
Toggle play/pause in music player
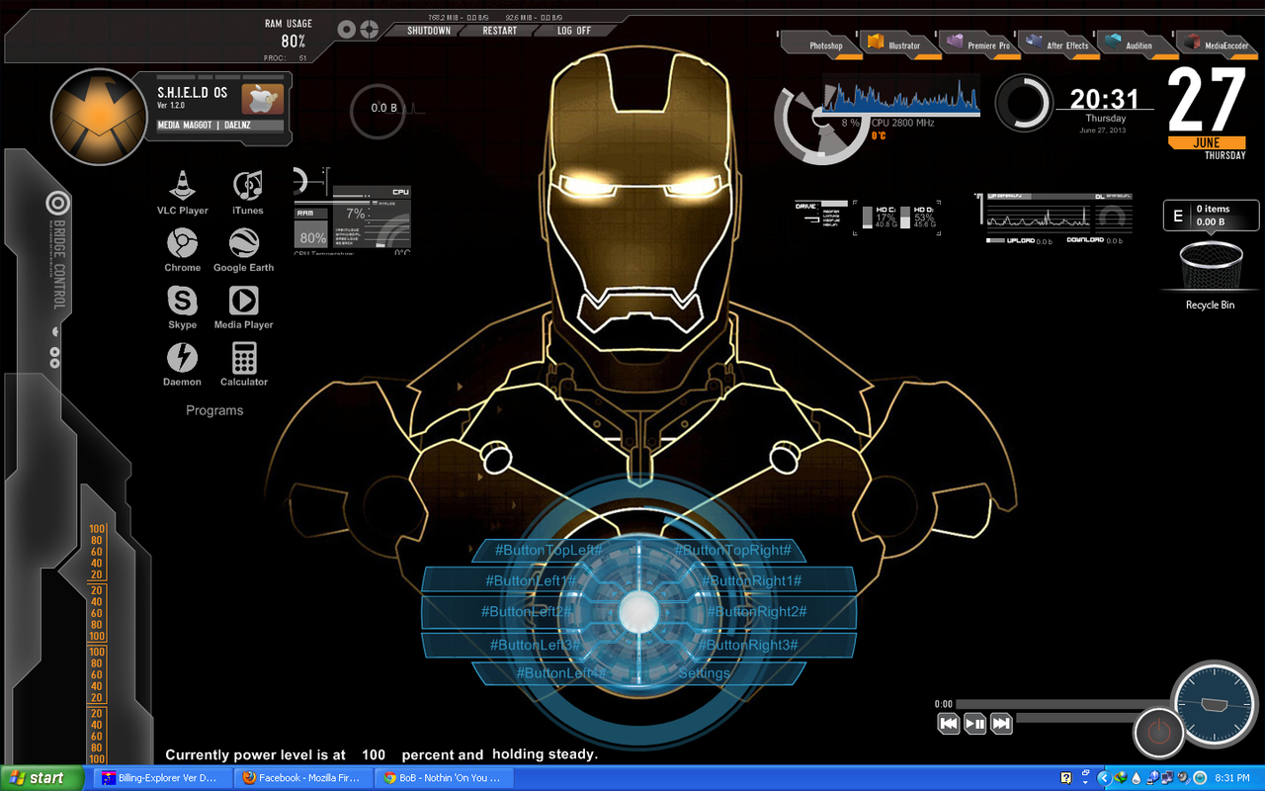click(974, 724)
